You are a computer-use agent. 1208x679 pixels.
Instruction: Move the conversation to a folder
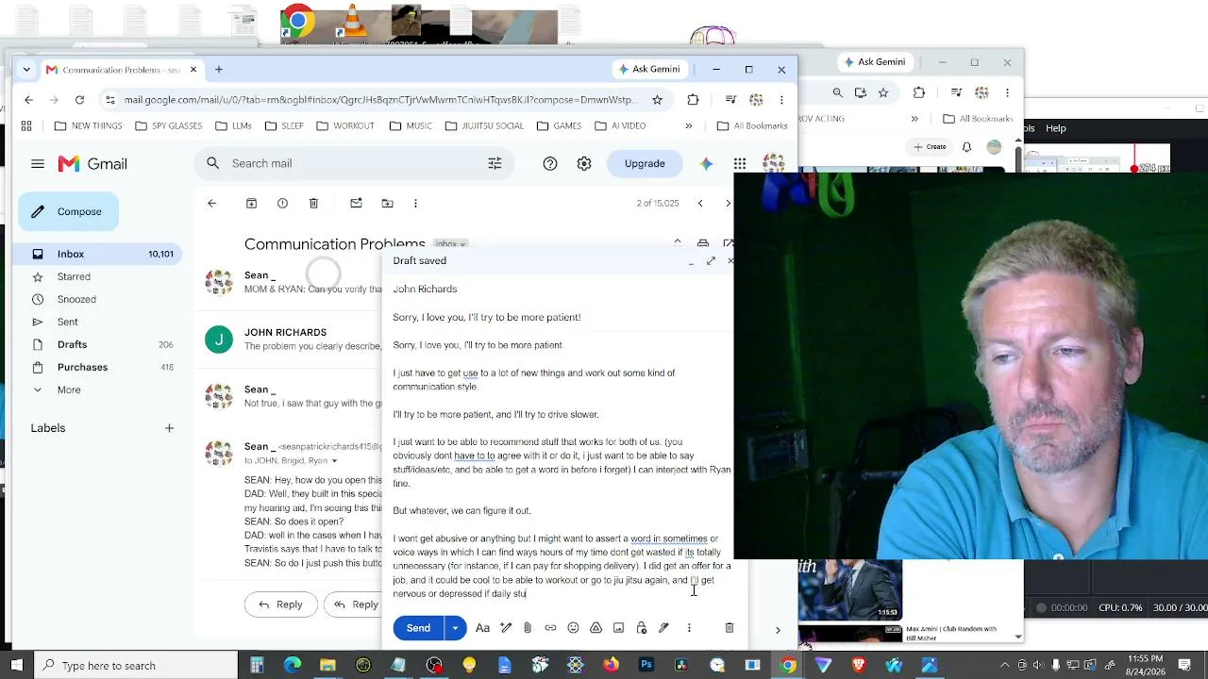click(x=387, y=203)
